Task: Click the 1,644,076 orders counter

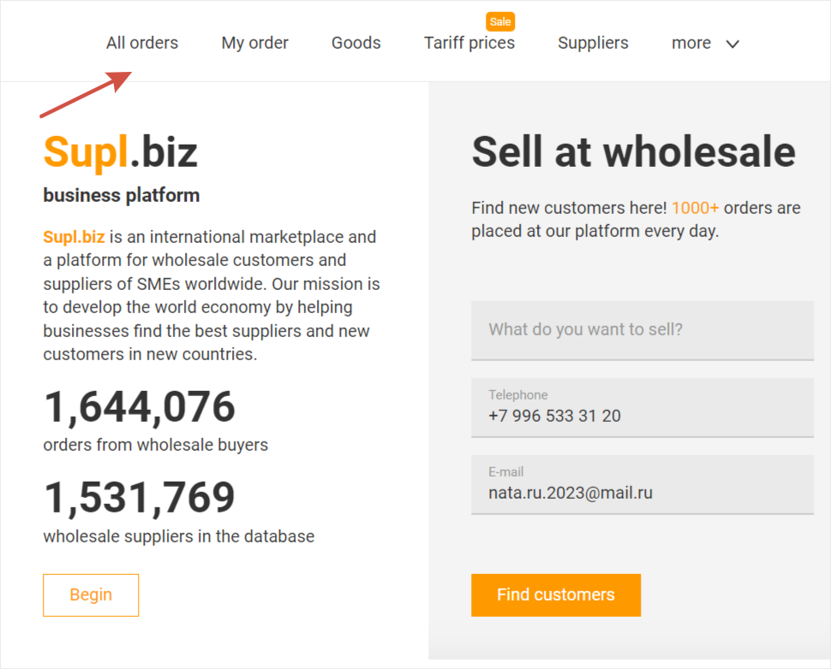Action: [x=139, y=407]
